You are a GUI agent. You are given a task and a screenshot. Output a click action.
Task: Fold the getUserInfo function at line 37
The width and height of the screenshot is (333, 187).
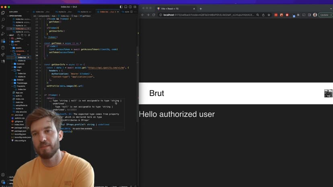click(x=41, y=64)
